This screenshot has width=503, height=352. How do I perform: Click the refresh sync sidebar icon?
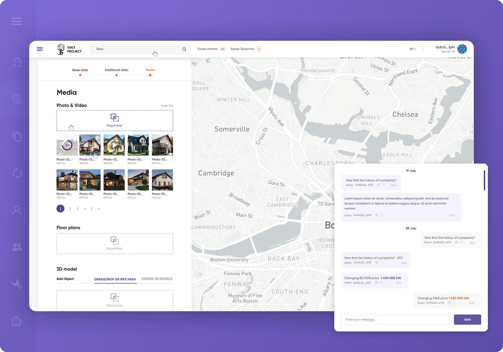coord(17,173)
